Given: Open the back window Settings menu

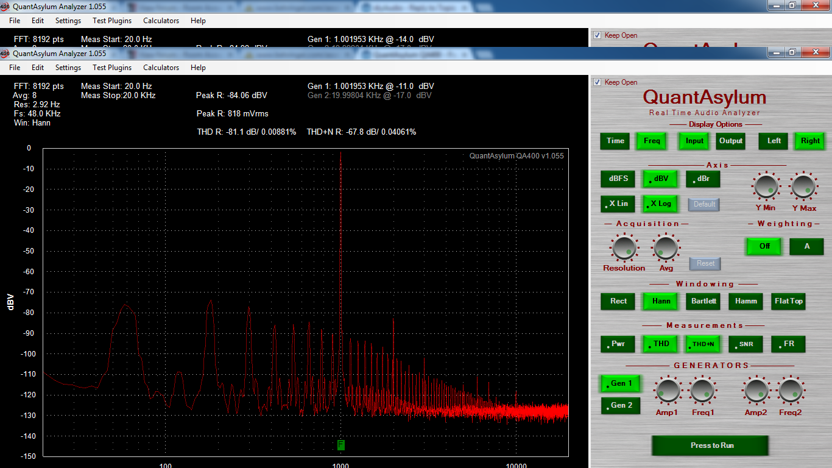Looking at the screenshot, I should pos(68,21).
